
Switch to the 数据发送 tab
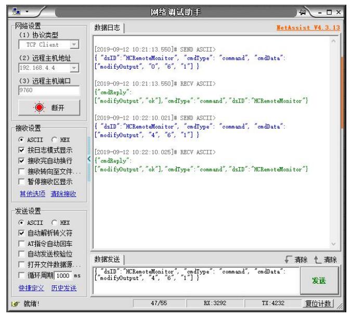[x=107, y=259]
